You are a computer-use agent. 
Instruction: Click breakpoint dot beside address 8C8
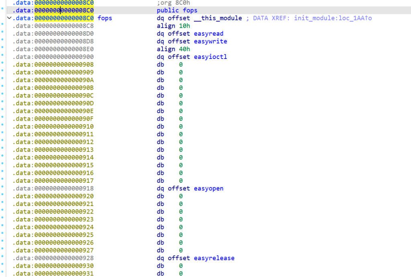(3, 26)
